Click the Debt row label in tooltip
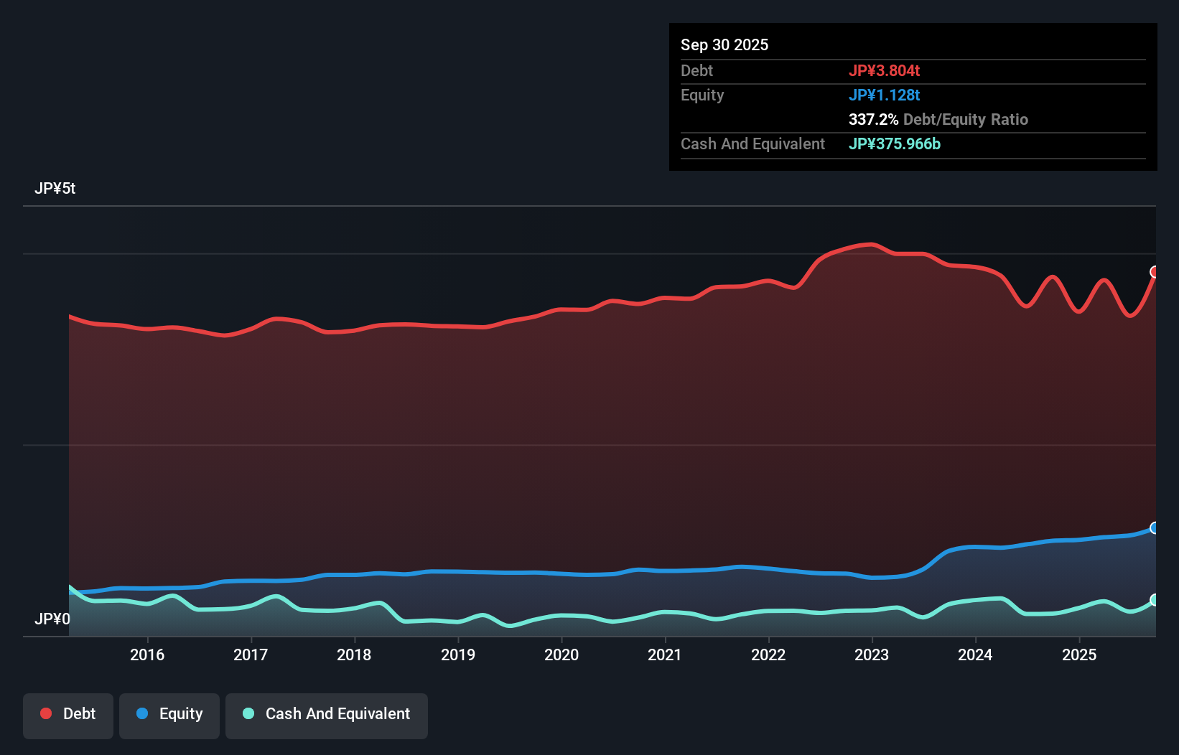Image resolution: width=1179 pixels, height=755 pixels. click(x=696, y=70)
